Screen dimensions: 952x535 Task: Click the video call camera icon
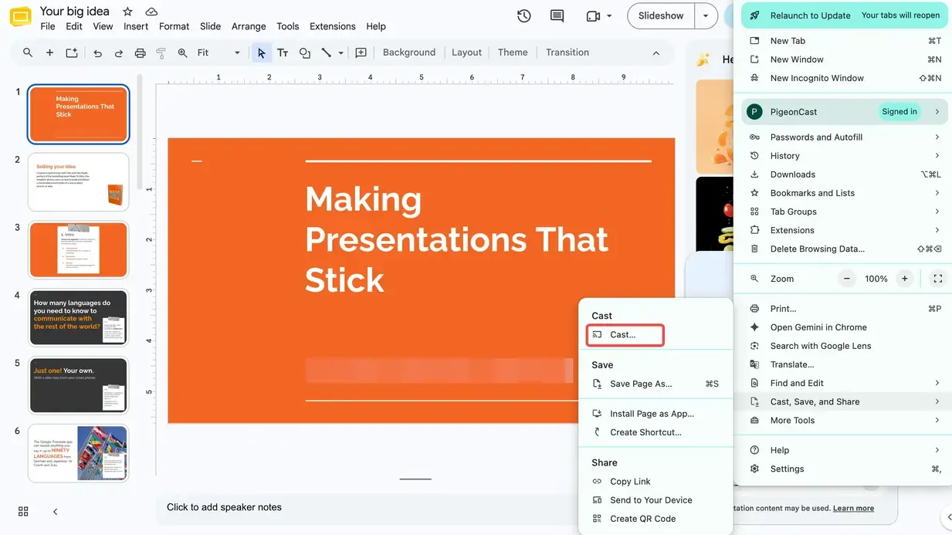[x=593, y=16]
